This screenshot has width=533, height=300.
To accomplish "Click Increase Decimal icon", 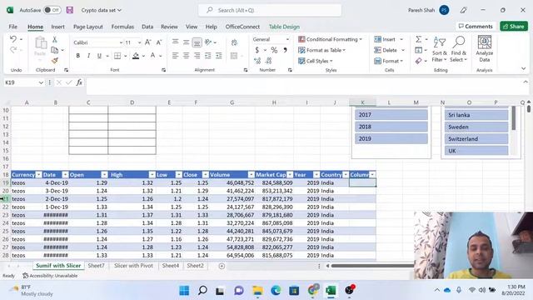I will click(257, 61).
